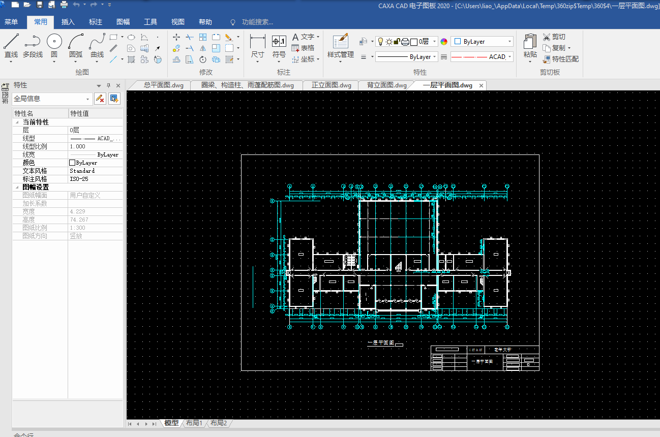Viewport: 660px width, 437px height.
Task: Insert a 表格 table
Action: pos(303,48)
